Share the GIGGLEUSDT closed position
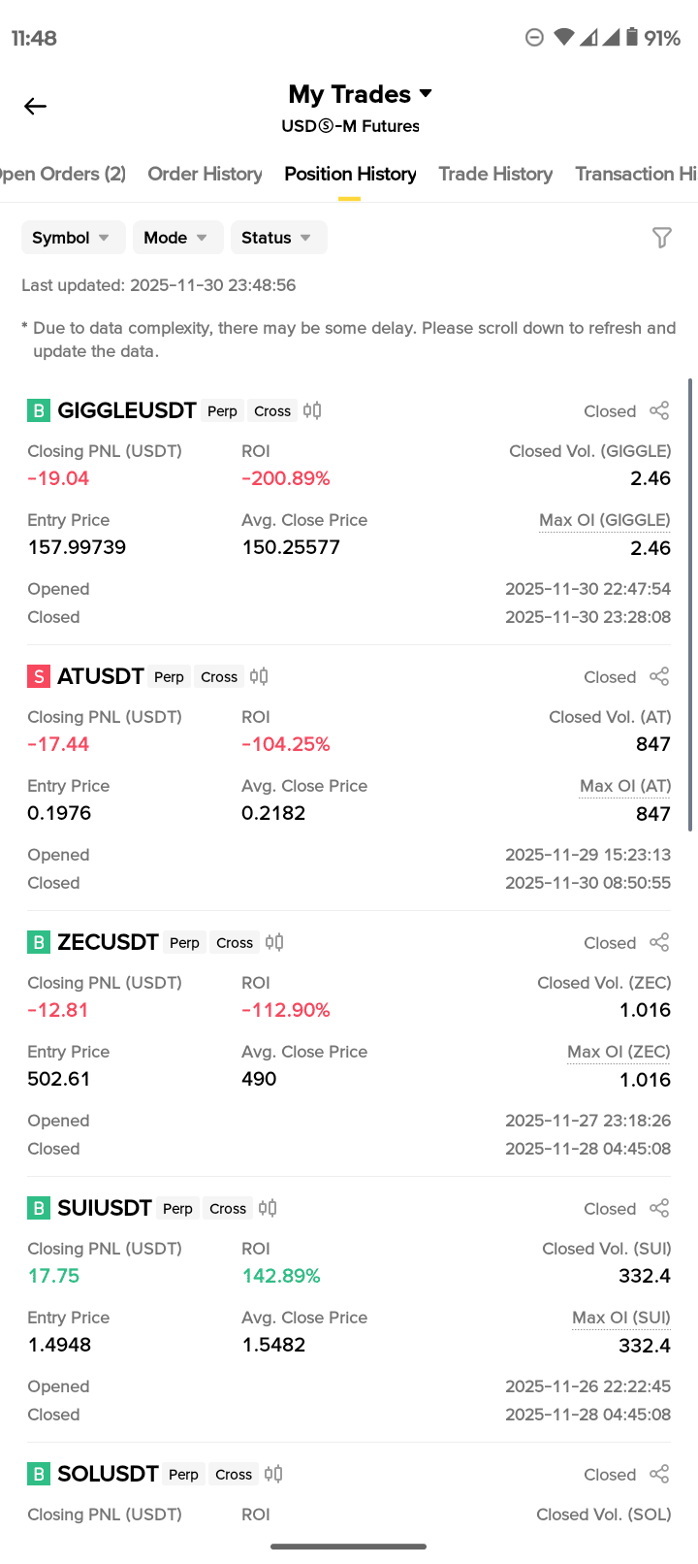 pyautogui.click(x=659, y=410)
